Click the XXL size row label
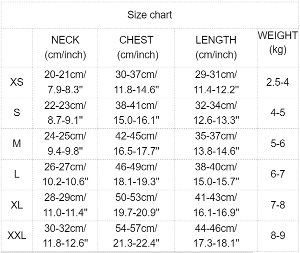 tap(16, 236)
